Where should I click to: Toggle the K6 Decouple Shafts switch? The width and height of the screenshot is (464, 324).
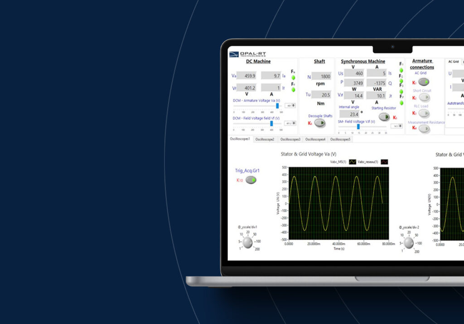(319, 123)
